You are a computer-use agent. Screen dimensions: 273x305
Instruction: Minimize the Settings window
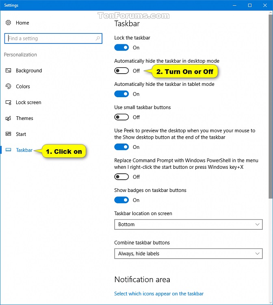[234, 5]
